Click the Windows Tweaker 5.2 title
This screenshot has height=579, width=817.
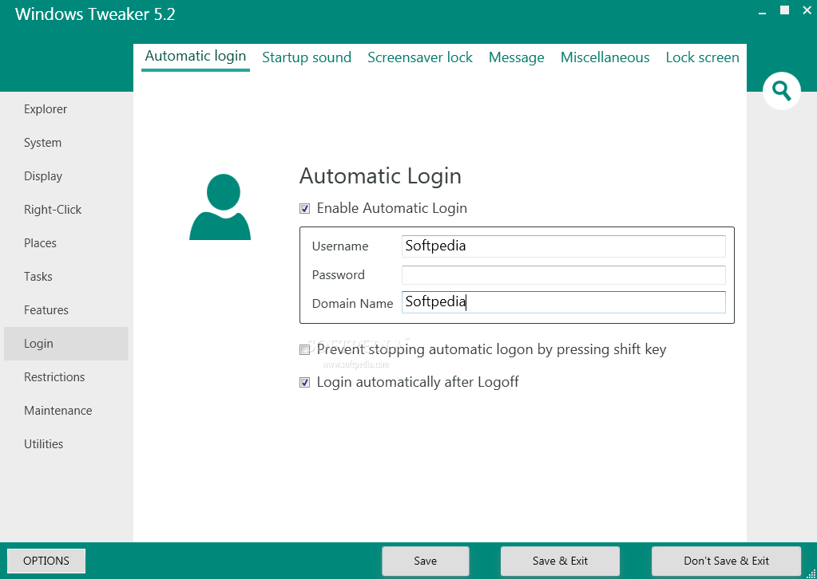[x=95, y=14]
